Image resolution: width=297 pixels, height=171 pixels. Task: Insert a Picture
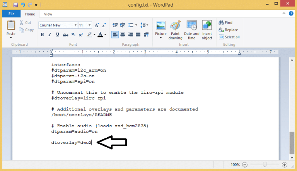coord(160,28)
